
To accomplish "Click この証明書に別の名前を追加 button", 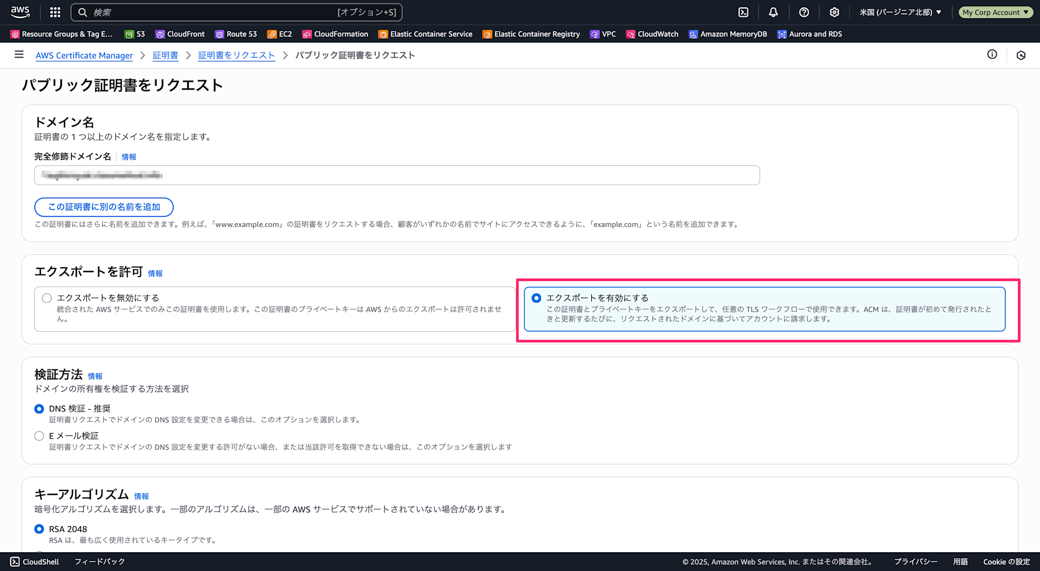I will pos(104,207).
